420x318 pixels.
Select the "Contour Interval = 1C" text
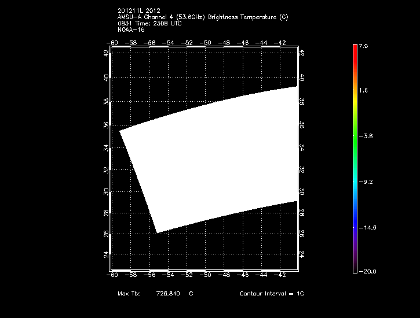click(272, 294)
